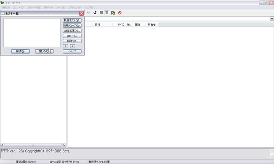Open the remote path combo box dropdown
Viewport: 274px width, 164px height.
coord(272,18)
